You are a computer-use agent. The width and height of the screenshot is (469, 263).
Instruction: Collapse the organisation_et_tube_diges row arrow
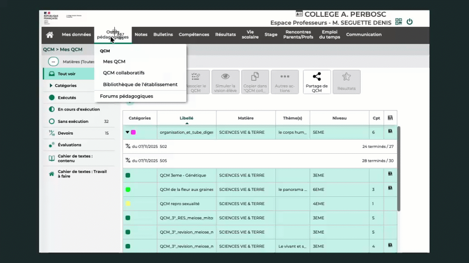[x=127, y=132]
